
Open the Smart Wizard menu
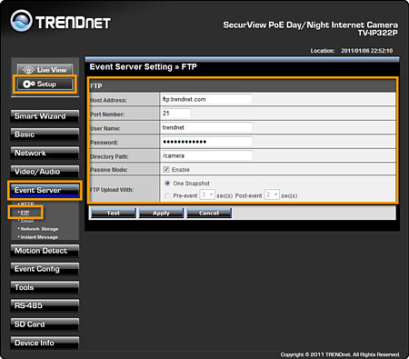[x=45, y=116]
